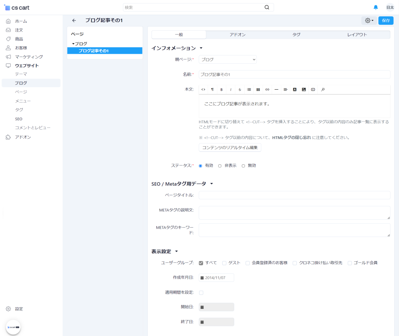Open コメントとレビュー under ウェブサイト
Image resolution: width=399 pixels, height=336 pixels.
click(33, 128)
